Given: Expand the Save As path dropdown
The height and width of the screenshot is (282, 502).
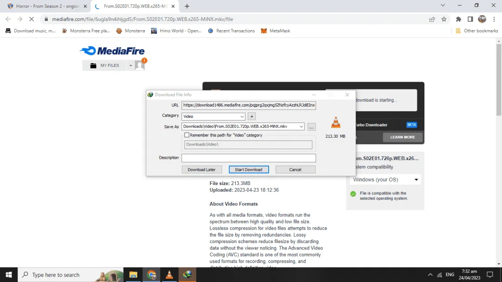Looking at the screenshot, I should [x=301, y=127].
